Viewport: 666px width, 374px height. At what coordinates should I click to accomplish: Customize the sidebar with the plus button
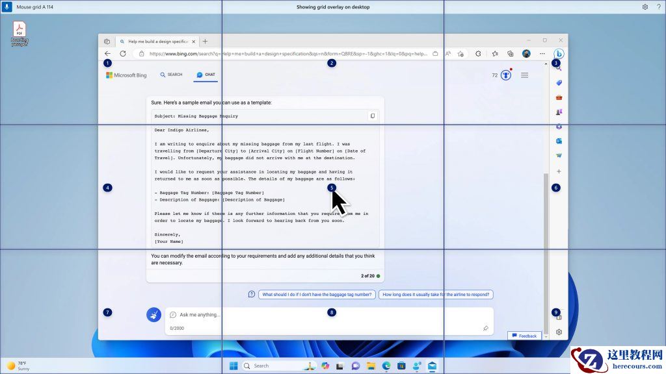pyautogui.click(x=558, y=171)
